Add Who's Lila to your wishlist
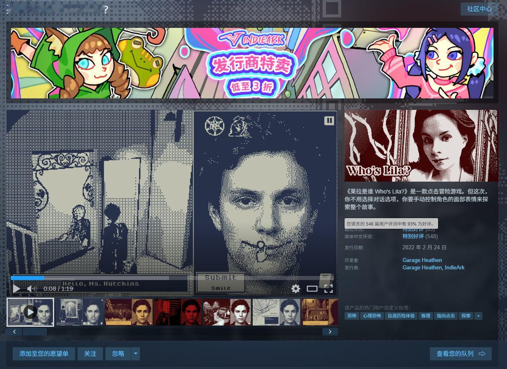 (44, 353)
